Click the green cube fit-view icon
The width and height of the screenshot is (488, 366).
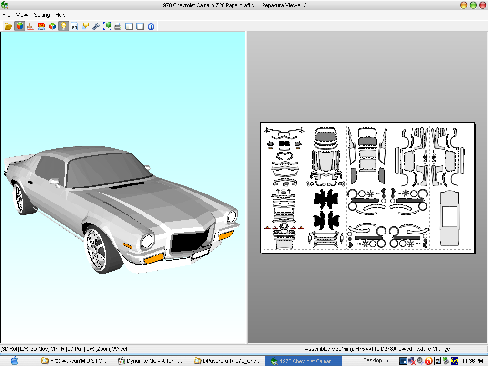(107, 27)
